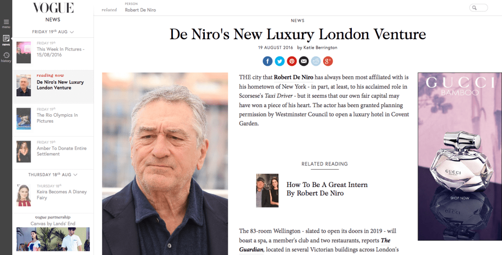Share article on Google Plus
Viewport: 502px width, 255px height.
(x=328, y=61)
